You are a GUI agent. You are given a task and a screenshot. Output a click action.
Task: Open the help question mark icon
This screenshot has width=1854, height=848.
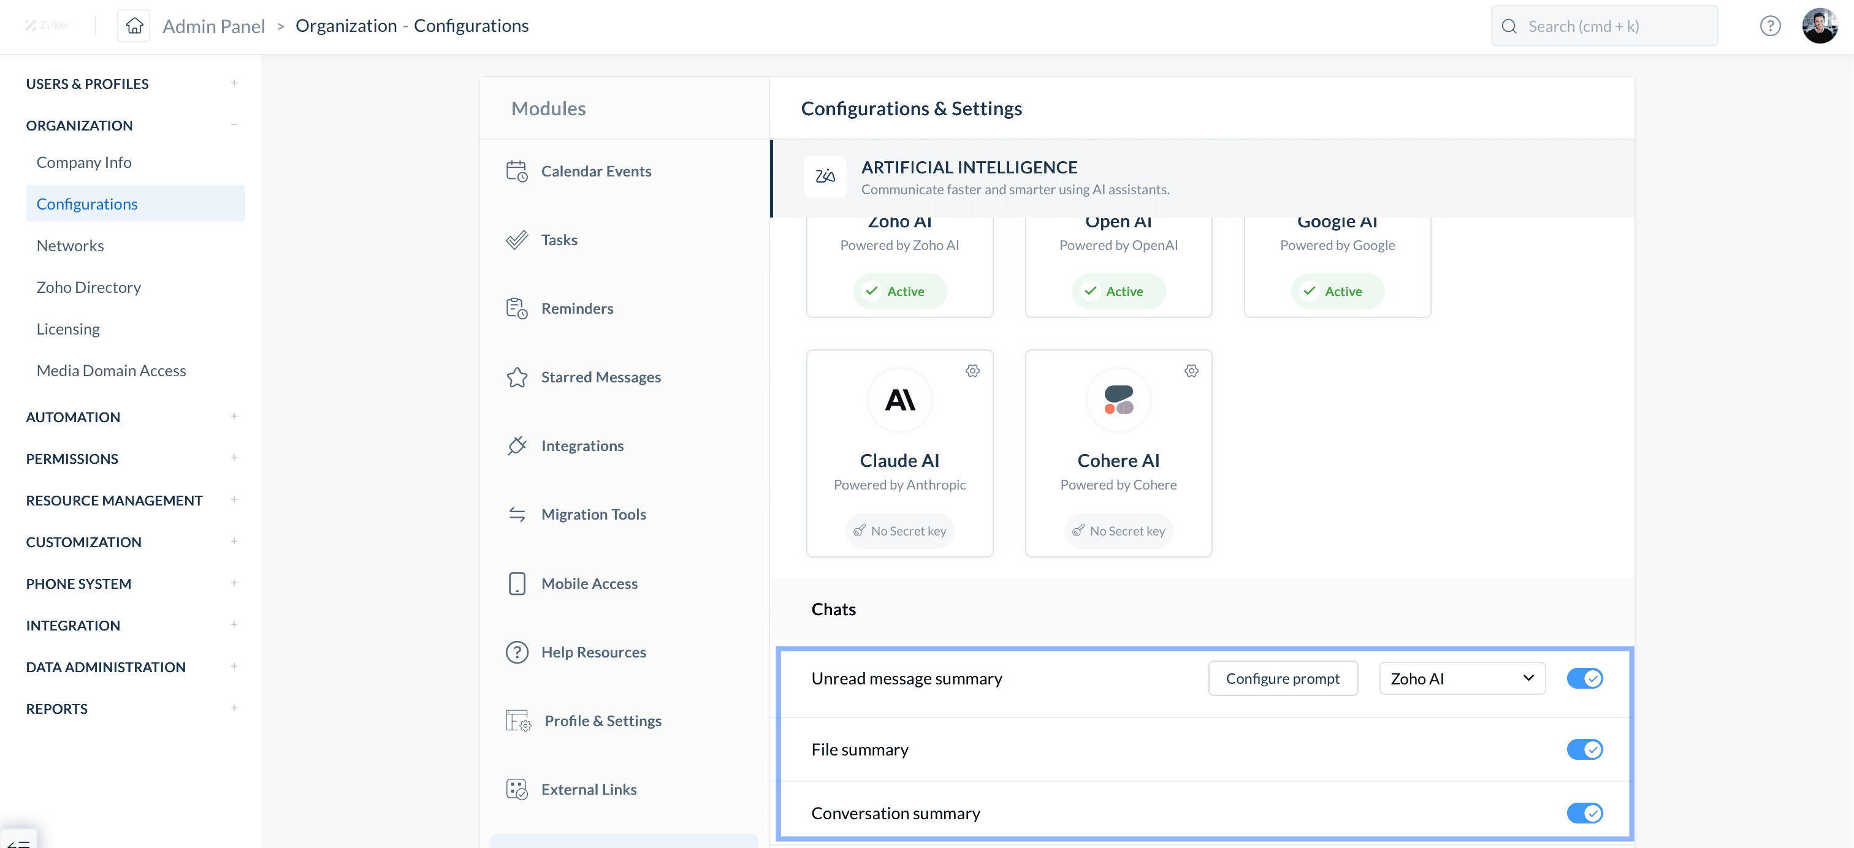coord(1770,26)
